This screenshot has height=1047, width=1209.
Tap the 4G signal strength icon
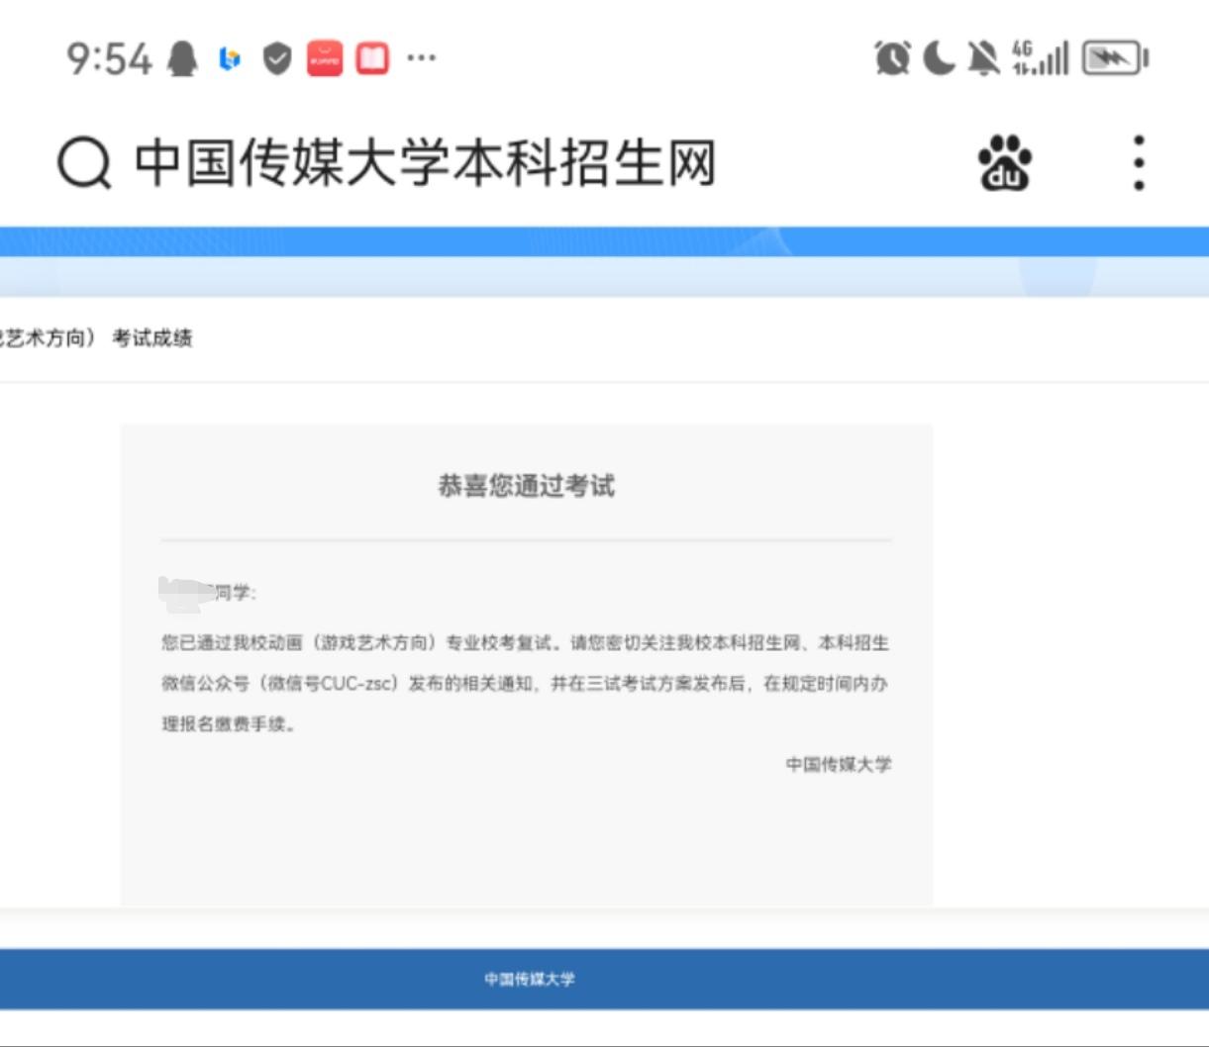pyautogui.click(x=1041, y=58)
